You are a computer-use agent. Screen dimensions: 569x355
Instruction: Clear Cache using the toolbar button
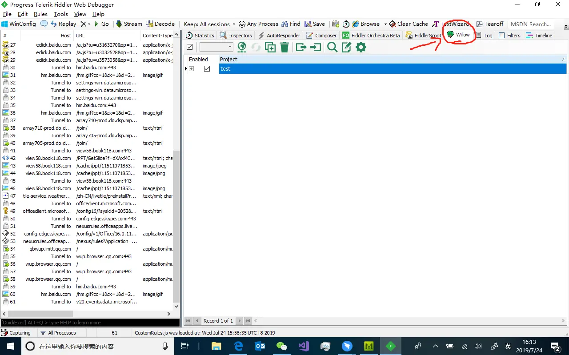point(409,24)
